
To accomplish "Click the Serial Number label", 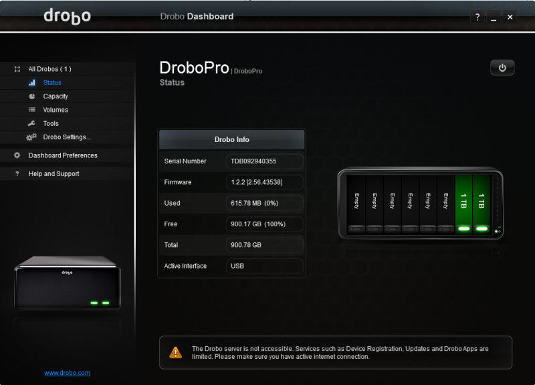I will click(185, 161).
